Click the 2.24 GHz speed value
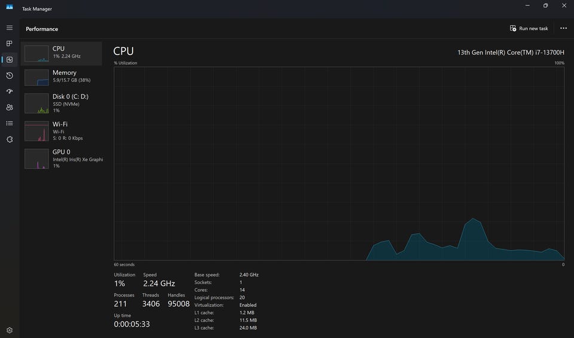Screen dimensions: 574x338 pos(159,284)
